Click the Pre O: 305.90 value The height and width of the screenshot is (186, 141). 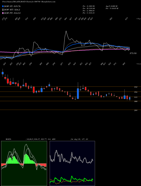click(x=89, y=6)
